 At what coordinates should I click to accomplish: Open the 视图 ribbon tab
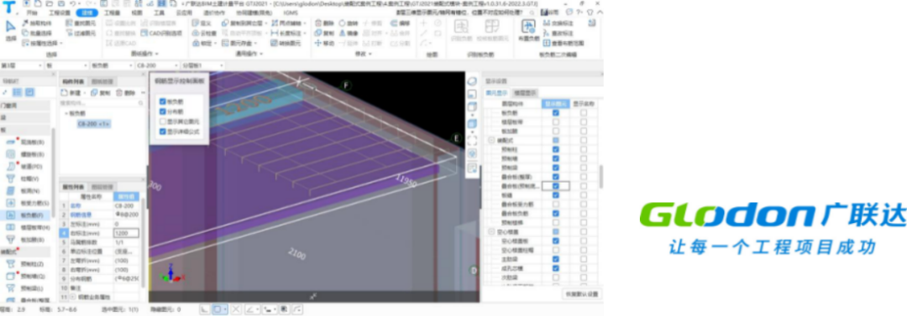[x=137, y=12]
